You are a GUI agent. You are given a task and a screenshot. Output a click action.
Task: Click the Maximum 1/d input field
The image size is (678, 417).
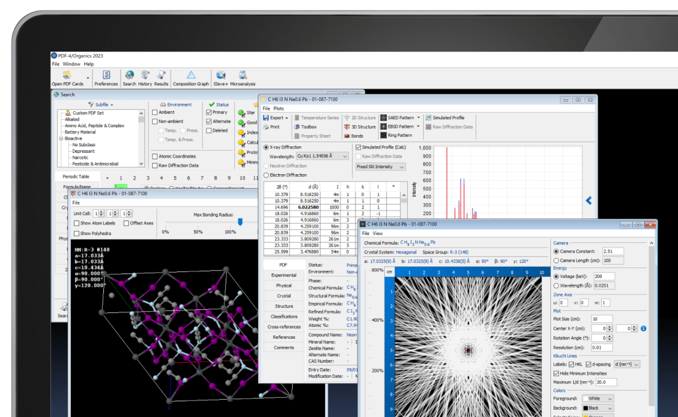(x=606, y=382)
